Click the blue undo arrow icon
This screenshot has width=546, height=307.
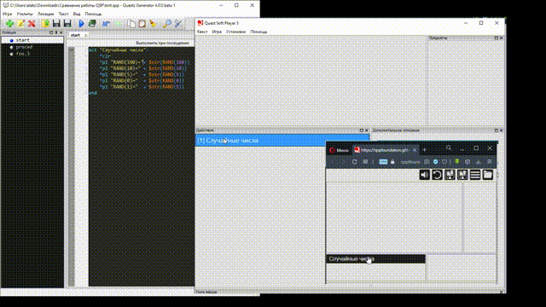(106, 23)
